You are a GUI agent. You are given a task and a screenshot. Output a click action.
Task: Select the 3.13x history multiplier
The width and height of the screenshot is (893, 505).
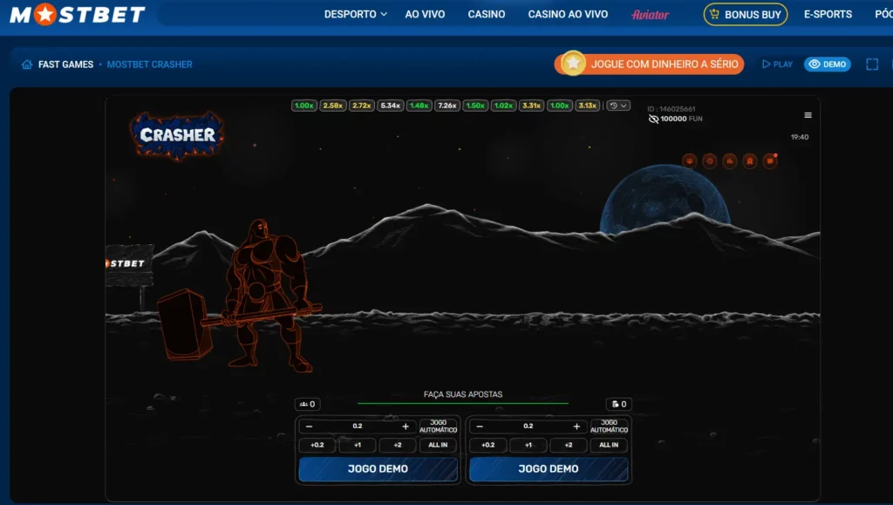pos(587,106)
